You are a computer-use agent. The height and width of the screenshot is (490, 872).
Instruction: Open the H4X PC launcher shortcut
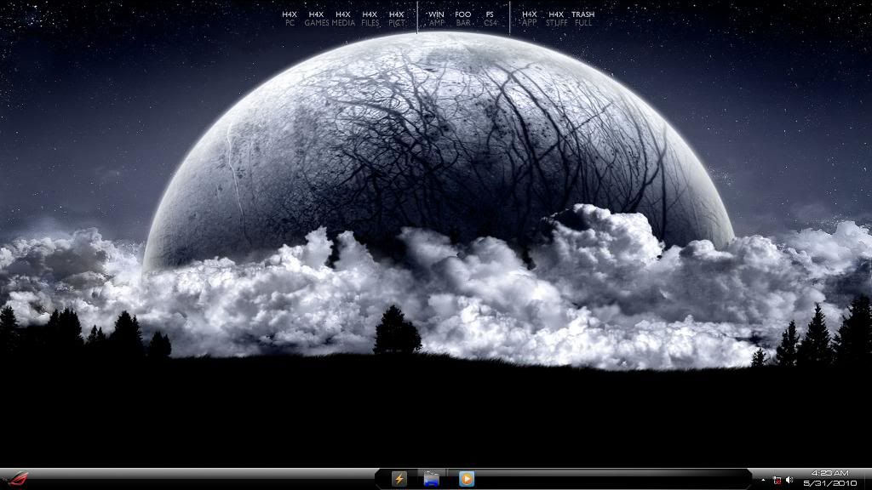coord(290,19)
